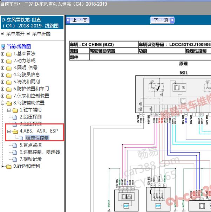Click open folder icon of 4.ABS、ASR、ESP
The height and width of the screenshot is (212, 211).
pos(15,131)
